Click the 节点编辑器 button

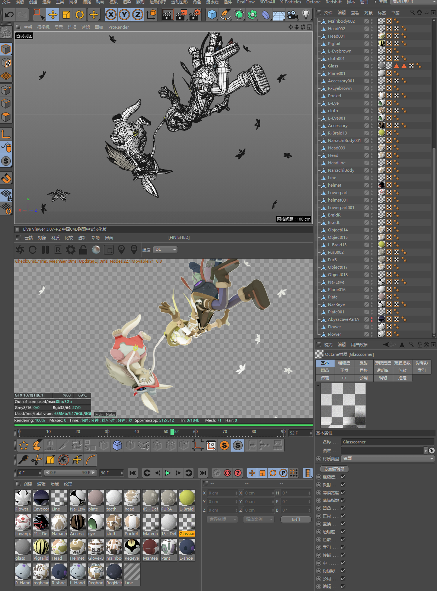pyautogui.click(x=334, y=469)
